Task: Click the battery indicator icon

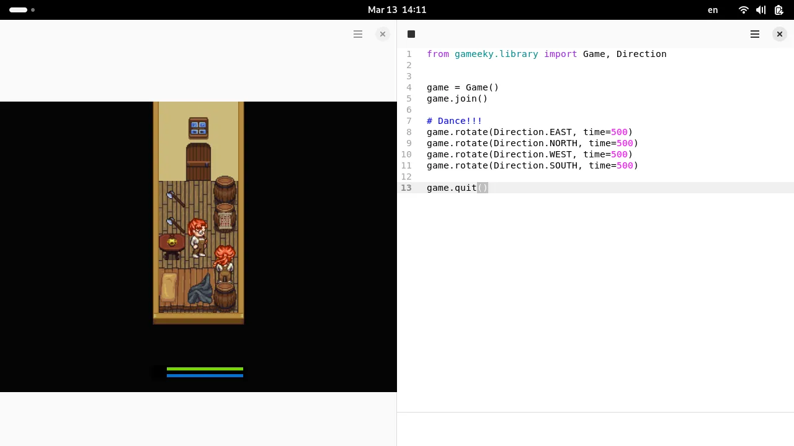Action: point(778,10)
